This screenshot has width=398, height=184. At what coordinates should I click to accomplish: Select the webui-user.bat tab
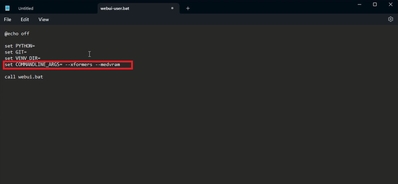point(138,9)
